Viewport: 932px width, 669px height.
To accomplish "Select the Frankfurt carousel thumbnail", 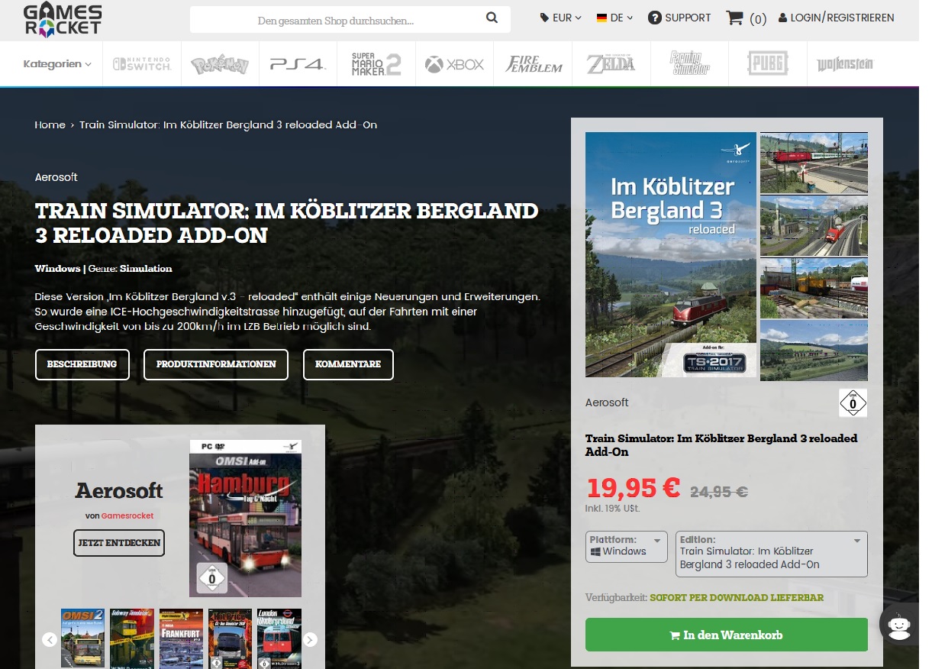I will pos(181,638).
